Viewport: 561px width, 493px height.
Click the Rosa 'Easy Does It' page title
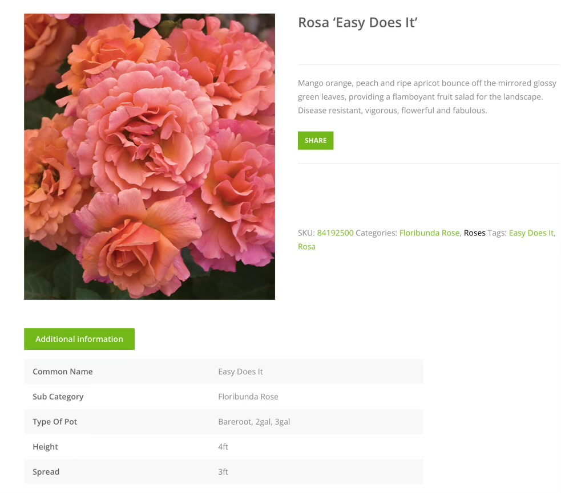pyautogui.click(x=358, y=23)
